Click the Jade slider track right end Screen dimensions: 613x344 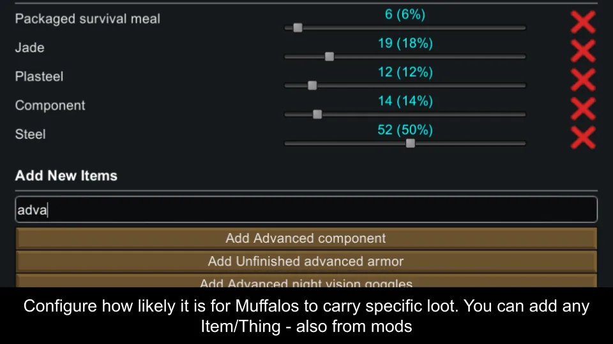coord(522,57)
